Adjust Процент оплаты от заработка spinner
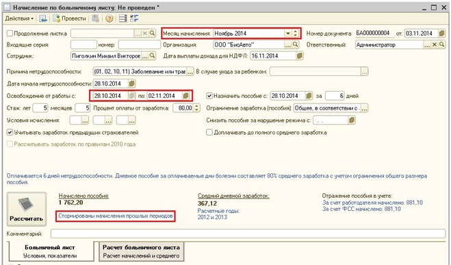451x265 pixels. [196, 108]
